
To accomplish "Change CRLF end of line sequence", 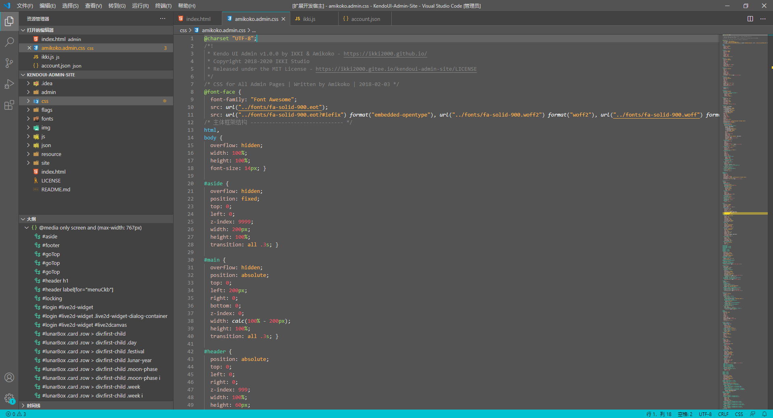I will click(723, 414).
